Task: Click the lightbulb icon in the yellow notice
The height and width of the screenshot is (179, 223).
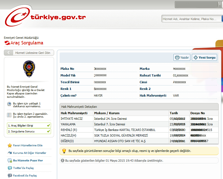Action: [64, 151]
